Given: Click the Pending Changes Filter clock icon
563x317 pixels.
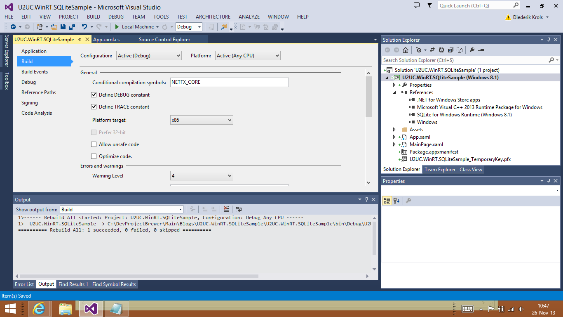Looking at the screenshot, I should tap(419, 50).
